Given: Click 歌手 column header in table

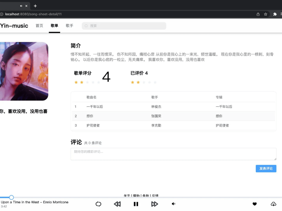Looking at the screenshot, I should tap(155, 97).
